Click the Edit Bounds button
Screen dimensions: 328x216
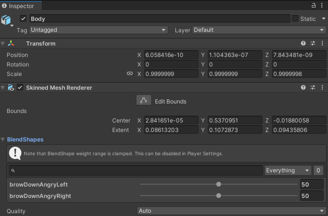pyautogui.click(x=144, y=100)
